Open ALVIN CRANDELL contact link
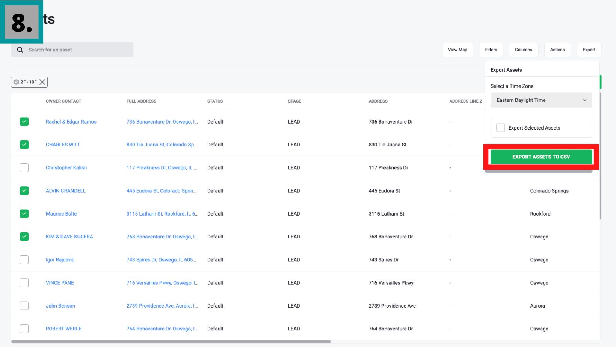 pyautogui.click(x=66, y=191)
